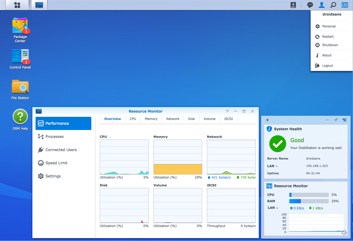Click the CPU usage bar in the widget
353x241 pixels.
pyautogui.click(x=309, y=195)
